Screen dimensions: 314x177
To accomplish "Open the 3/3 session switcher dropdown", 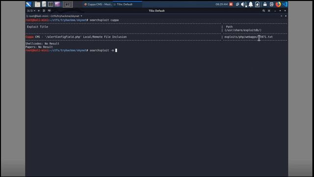I will pos(31,11).
